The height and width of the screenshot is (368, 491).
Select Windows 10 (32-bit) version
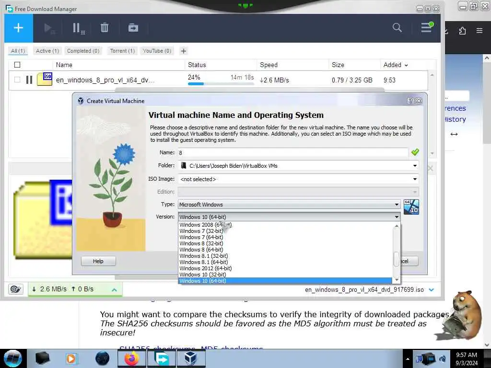tap(203, 275)
